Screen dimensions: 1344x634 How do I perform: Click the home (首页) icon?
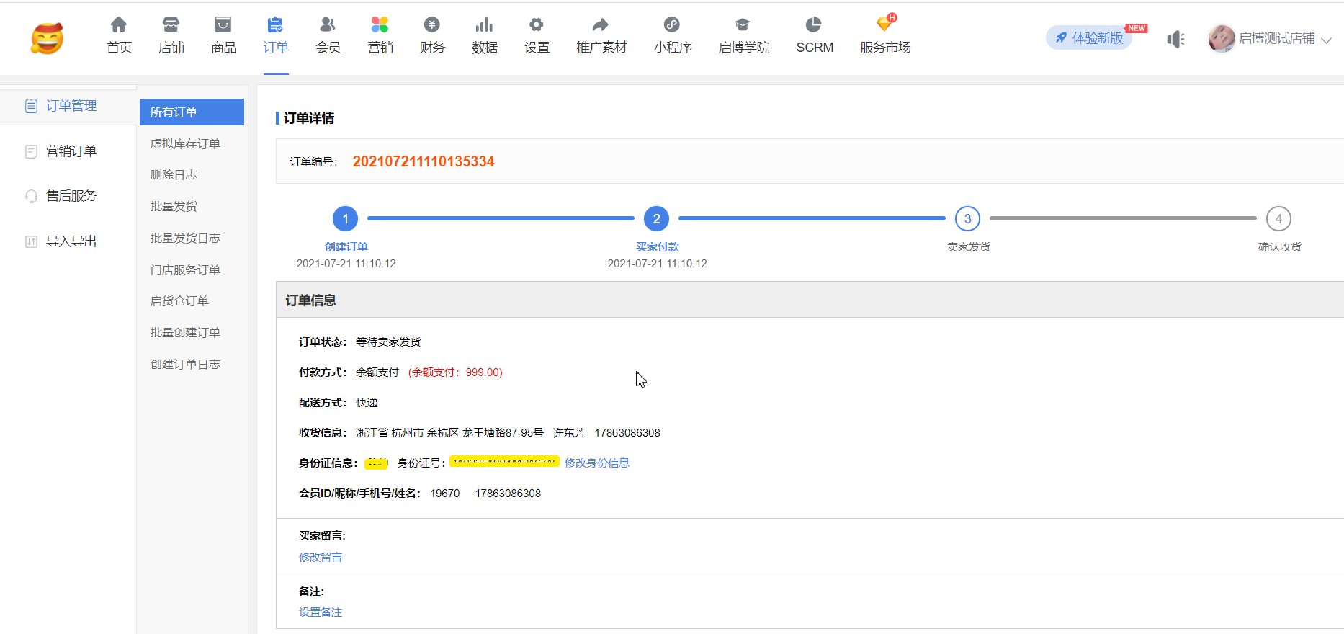point(119,25)
